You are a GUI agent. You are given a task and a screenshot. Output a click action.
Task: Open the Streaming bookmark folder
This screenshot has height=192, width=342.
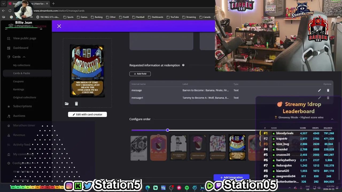pos(189,17)
